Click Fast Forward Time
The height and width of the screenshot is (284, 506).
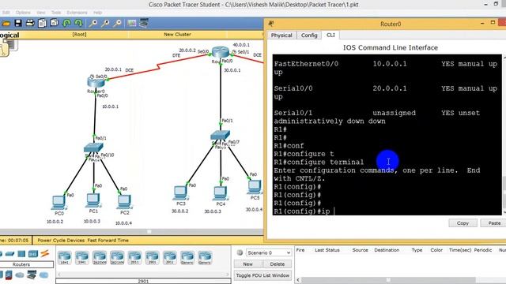pos(108,240)
